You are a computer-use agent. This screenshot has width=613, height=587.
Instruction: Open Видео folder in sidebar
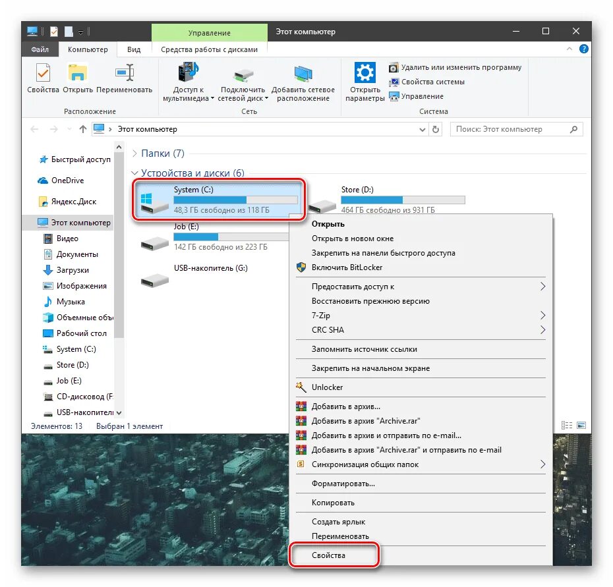coord(60,238)
